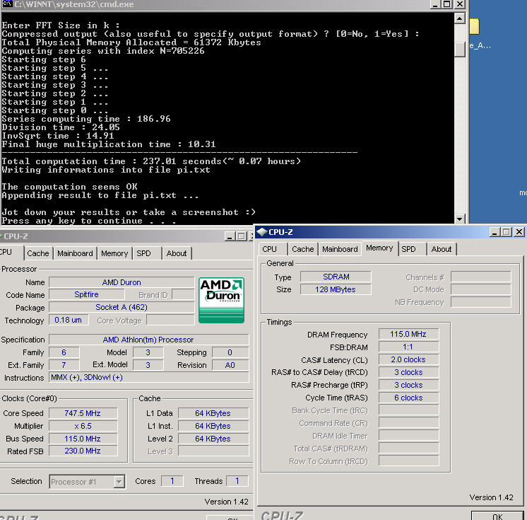Click the DRAM Frequency 115.0 MHz value
Viewport: 527px width, 520px height.
[x=408, y=334]
